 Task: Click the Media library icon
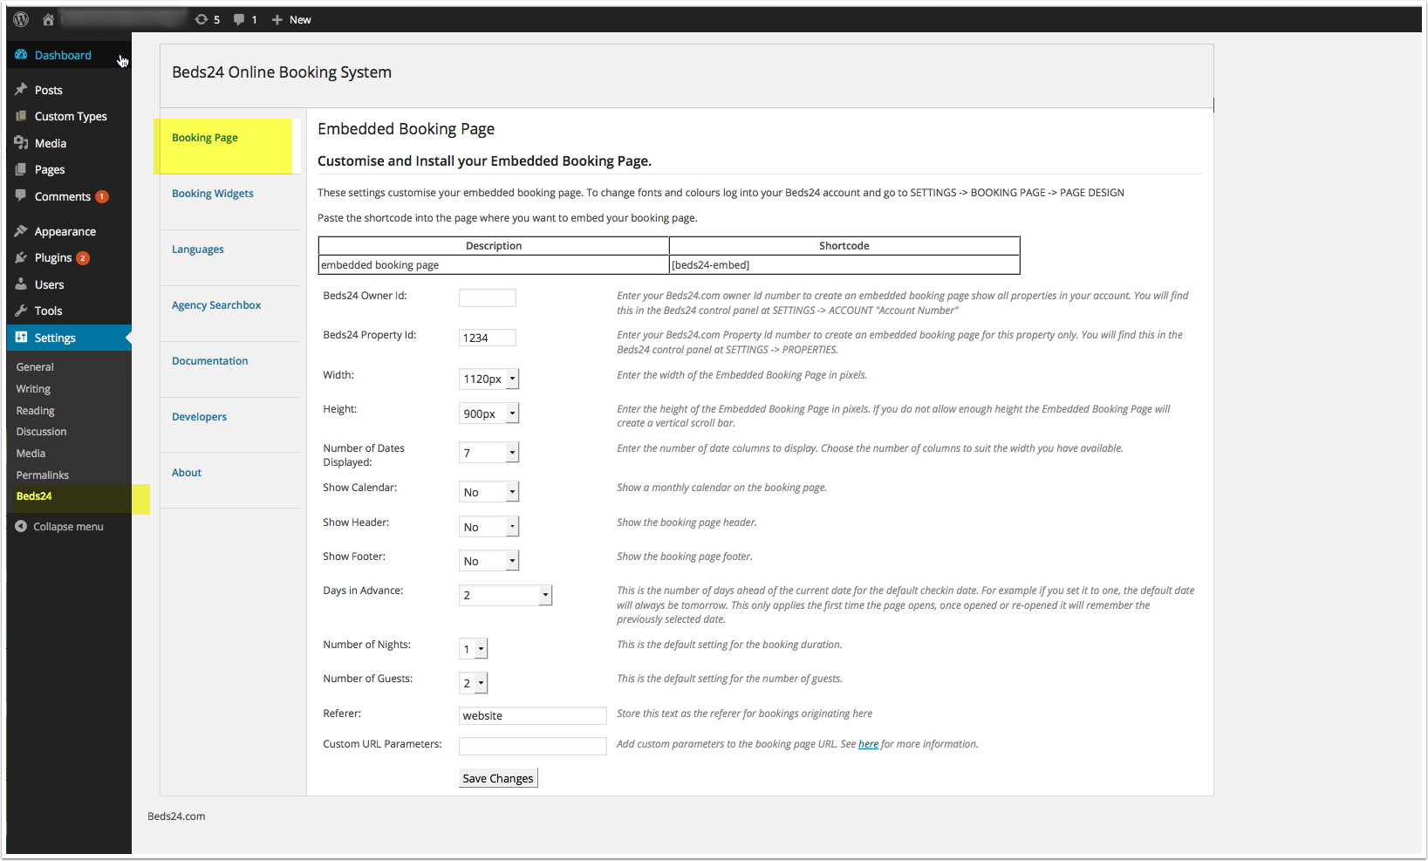pos(21,143)
